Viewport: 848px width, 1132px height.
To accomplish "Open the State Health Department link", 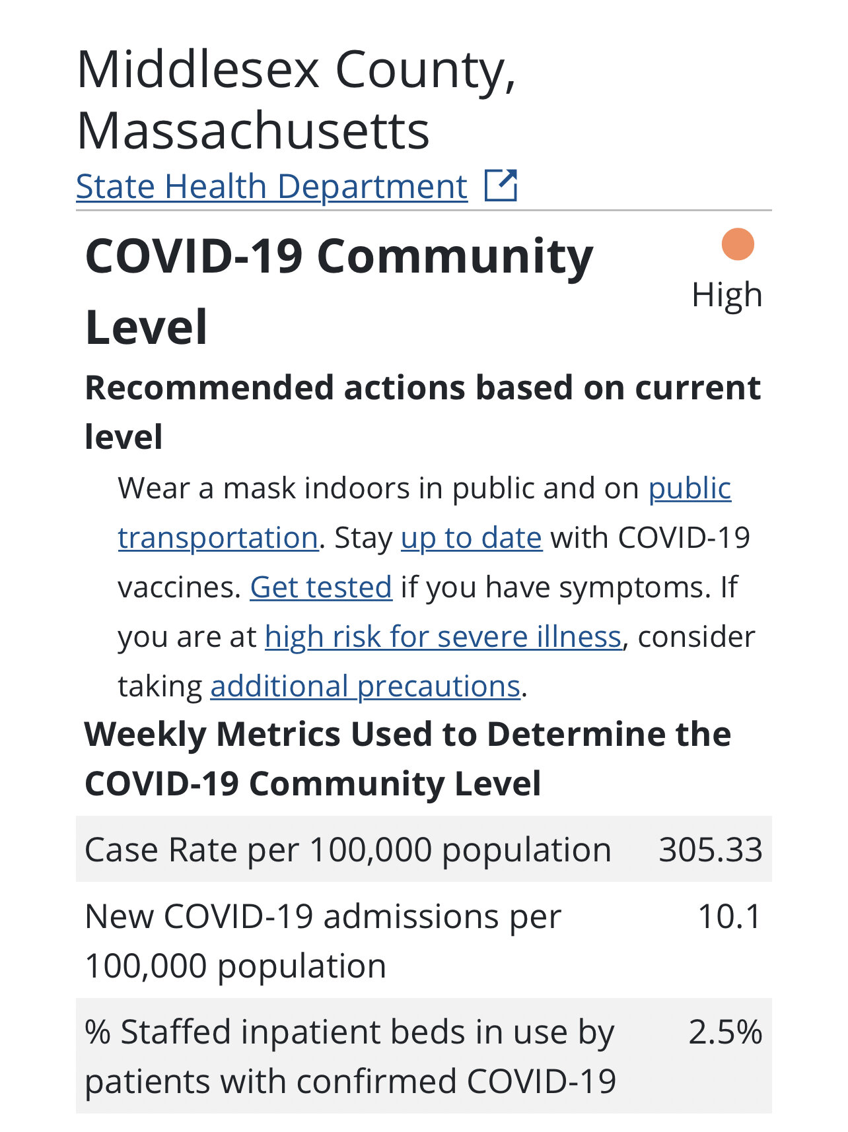I will coord(272,186).
